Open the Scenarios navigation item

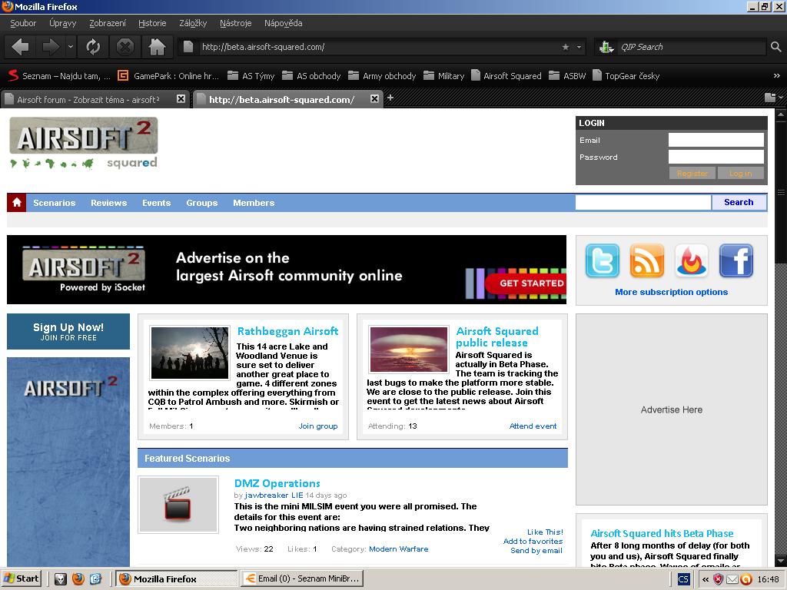[x=54, y=203]
